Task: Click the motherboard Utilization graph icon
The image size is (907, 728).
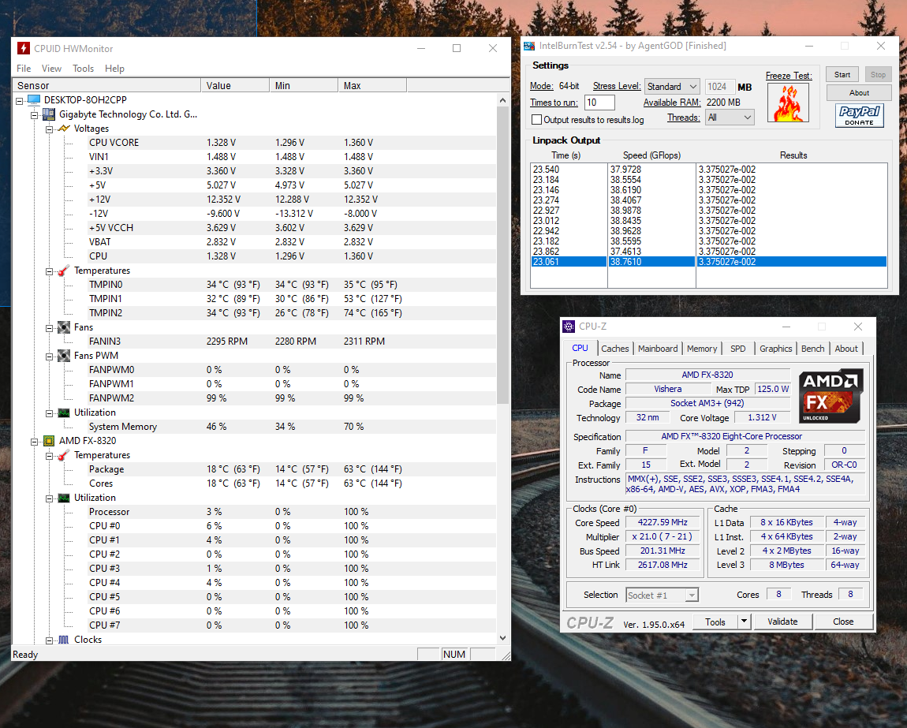Action: tap(64, 413)
